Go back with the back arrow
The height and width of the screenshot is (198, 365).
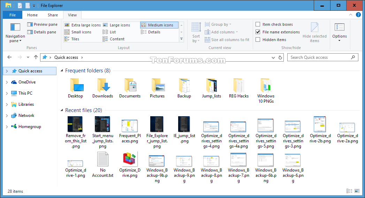9,57
